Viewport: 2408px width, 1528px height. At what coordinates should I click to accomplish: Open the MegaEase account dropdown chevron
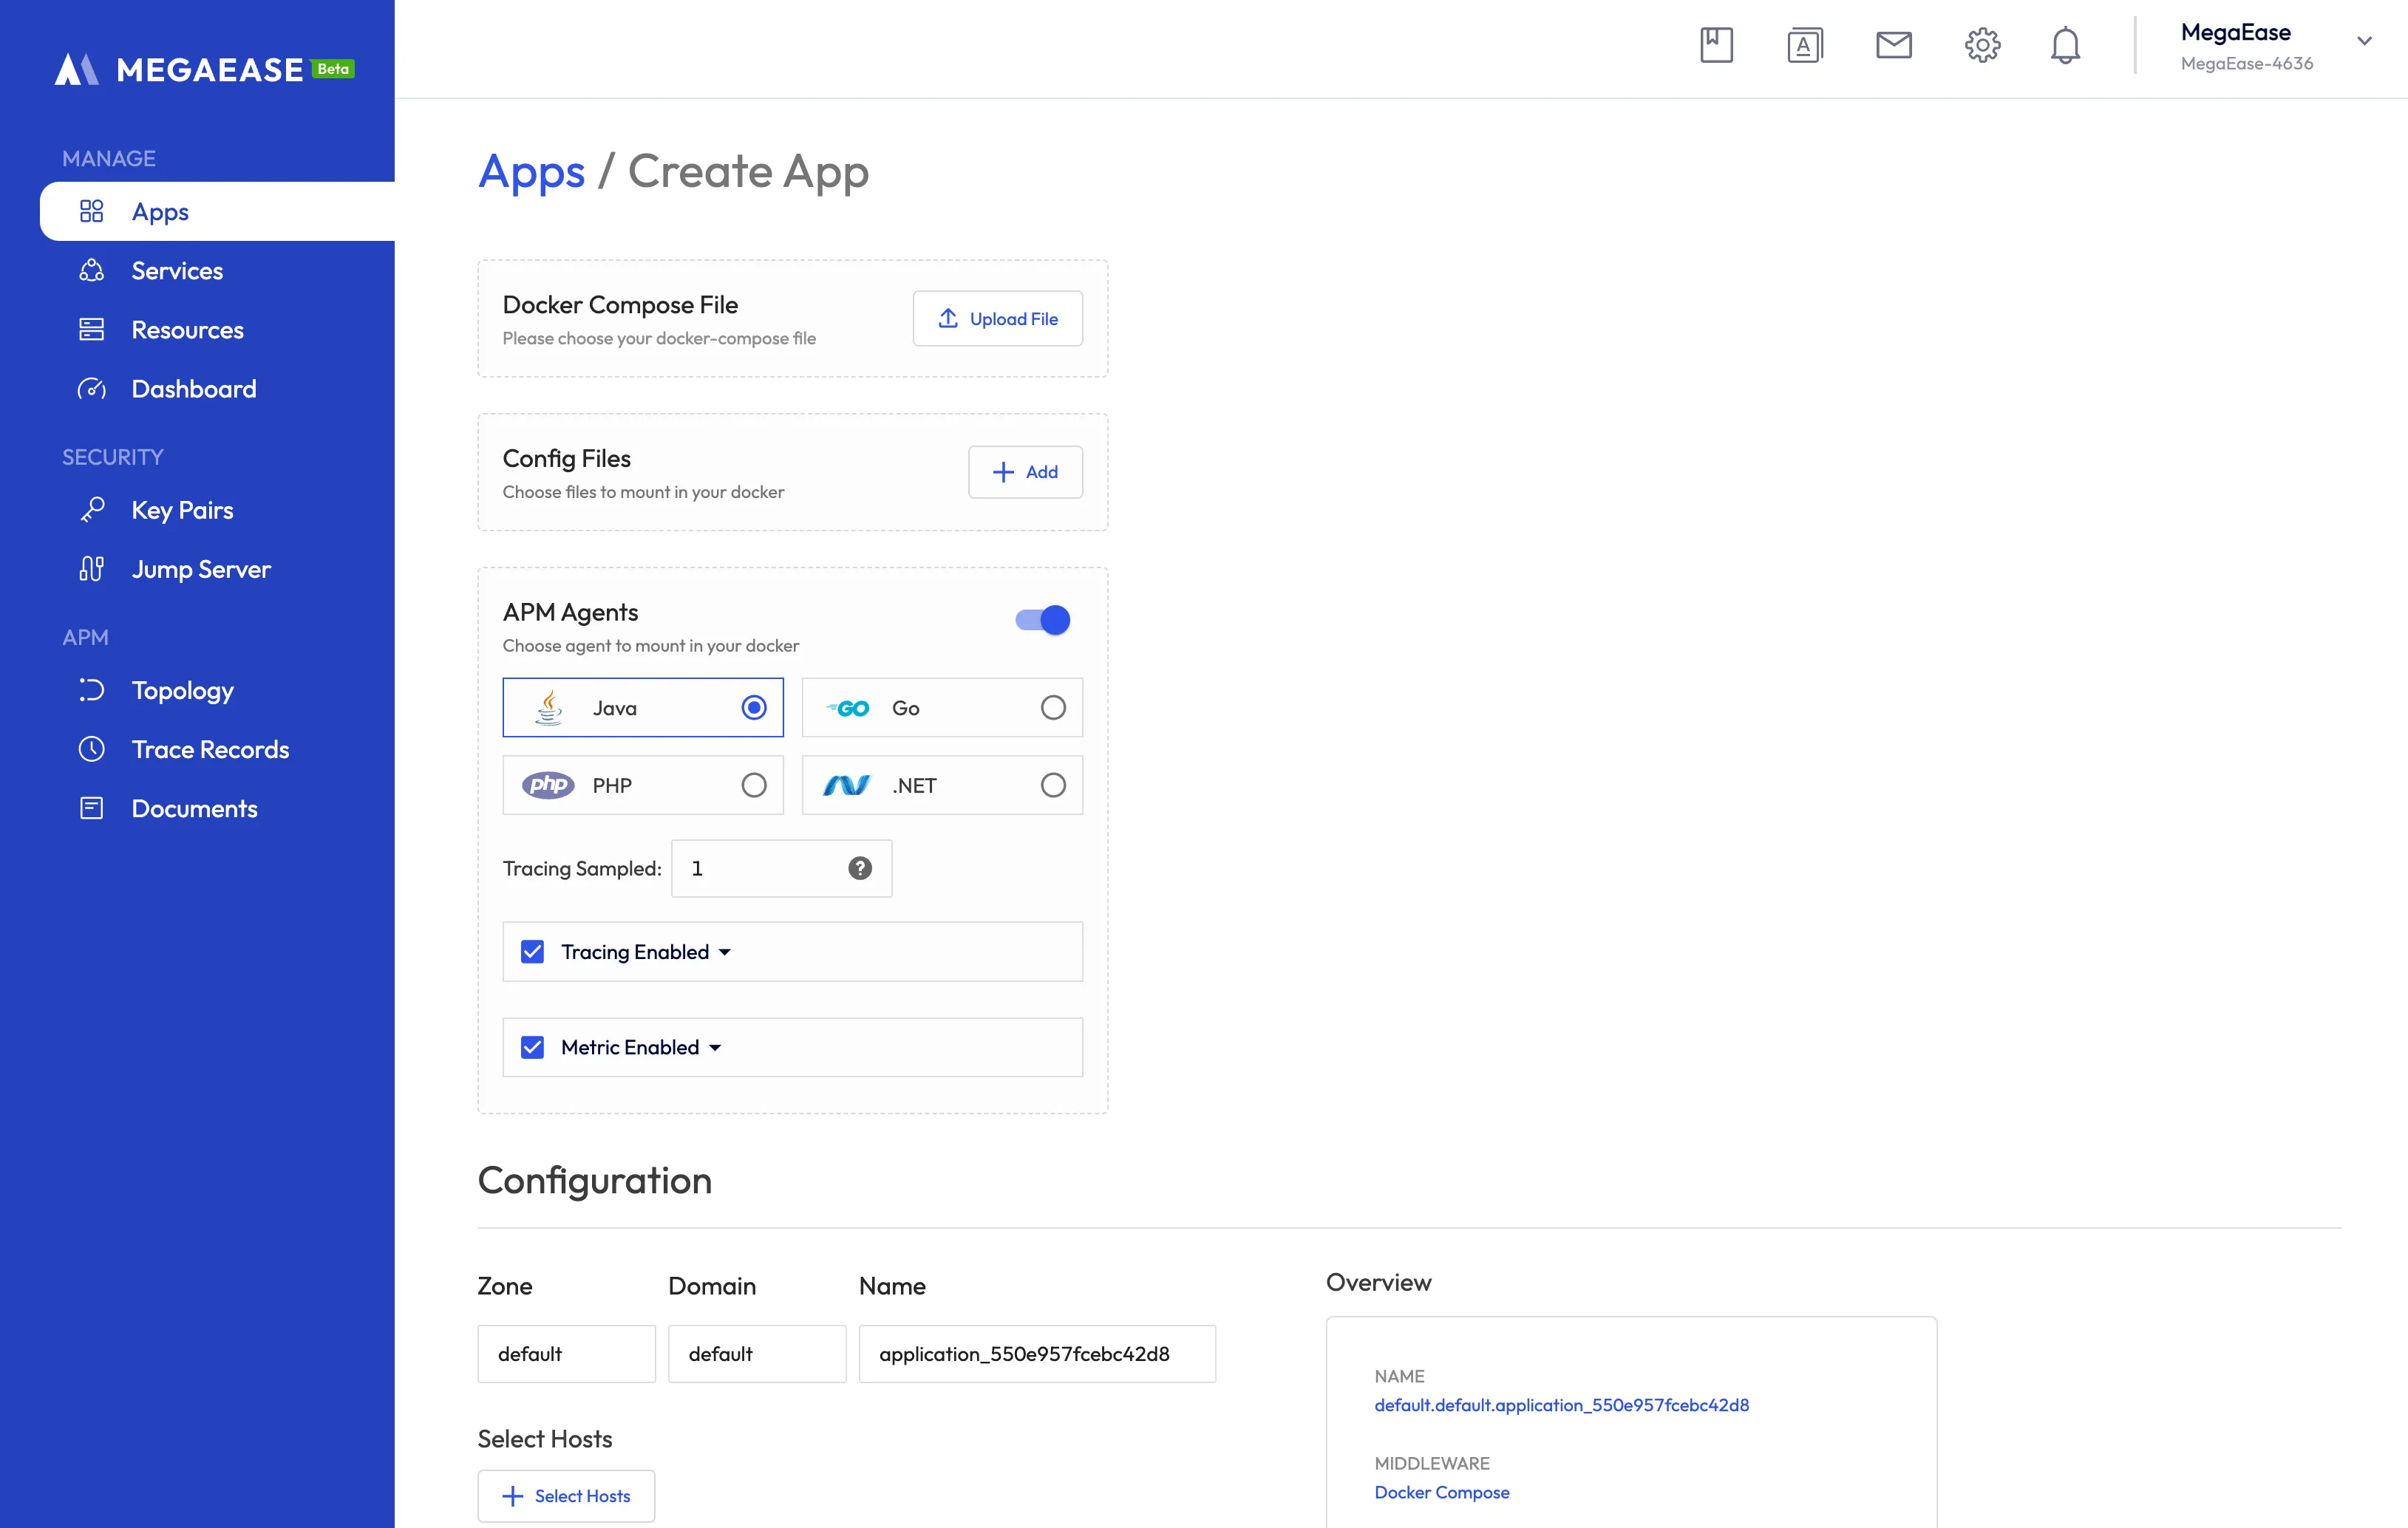click(2364, 41)
